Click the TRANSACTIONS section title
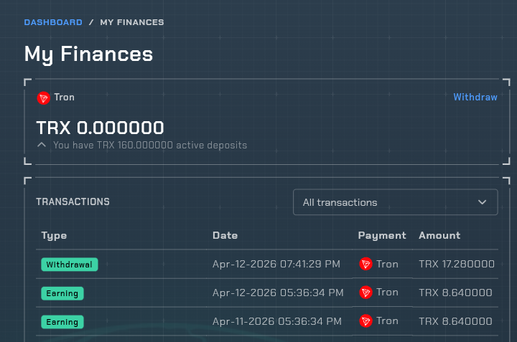Screen dimensions: 517x342 pos(73,201)
